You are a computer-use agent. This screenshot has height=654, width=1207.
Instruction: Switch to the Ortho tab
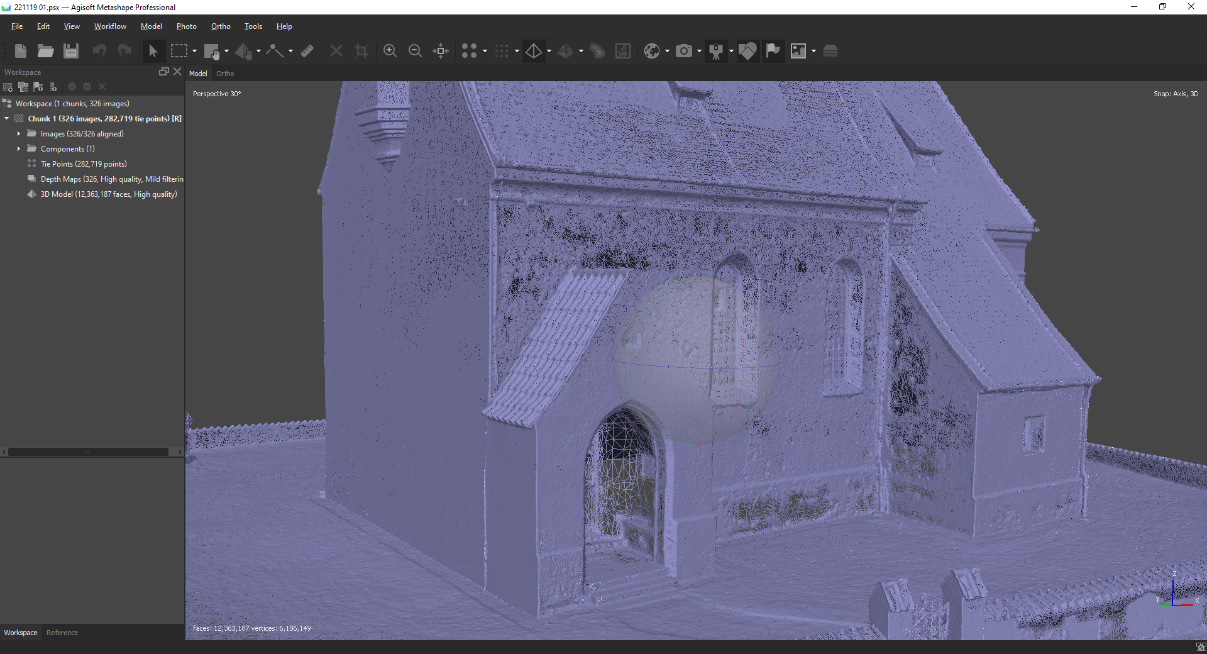(225, 74)
